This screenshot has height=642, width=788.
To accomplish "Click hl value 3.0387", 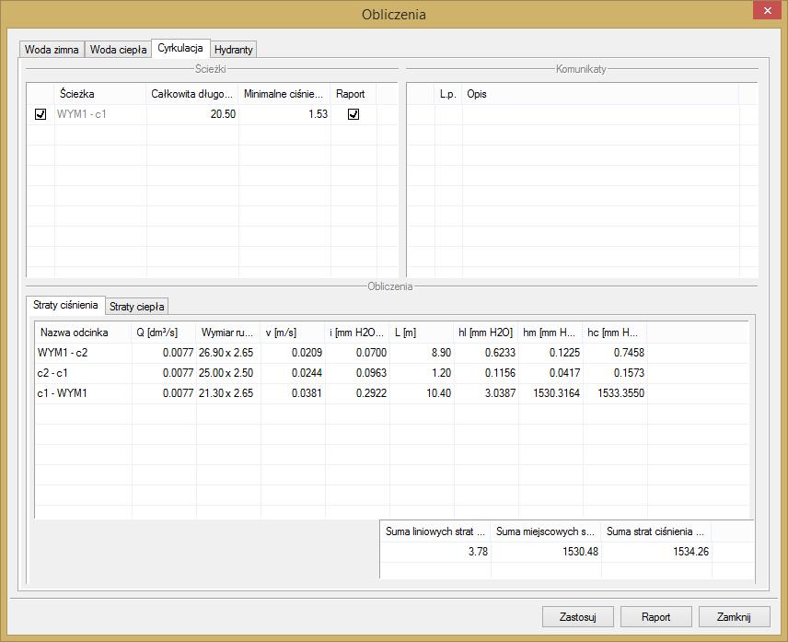I will point(500,392).
